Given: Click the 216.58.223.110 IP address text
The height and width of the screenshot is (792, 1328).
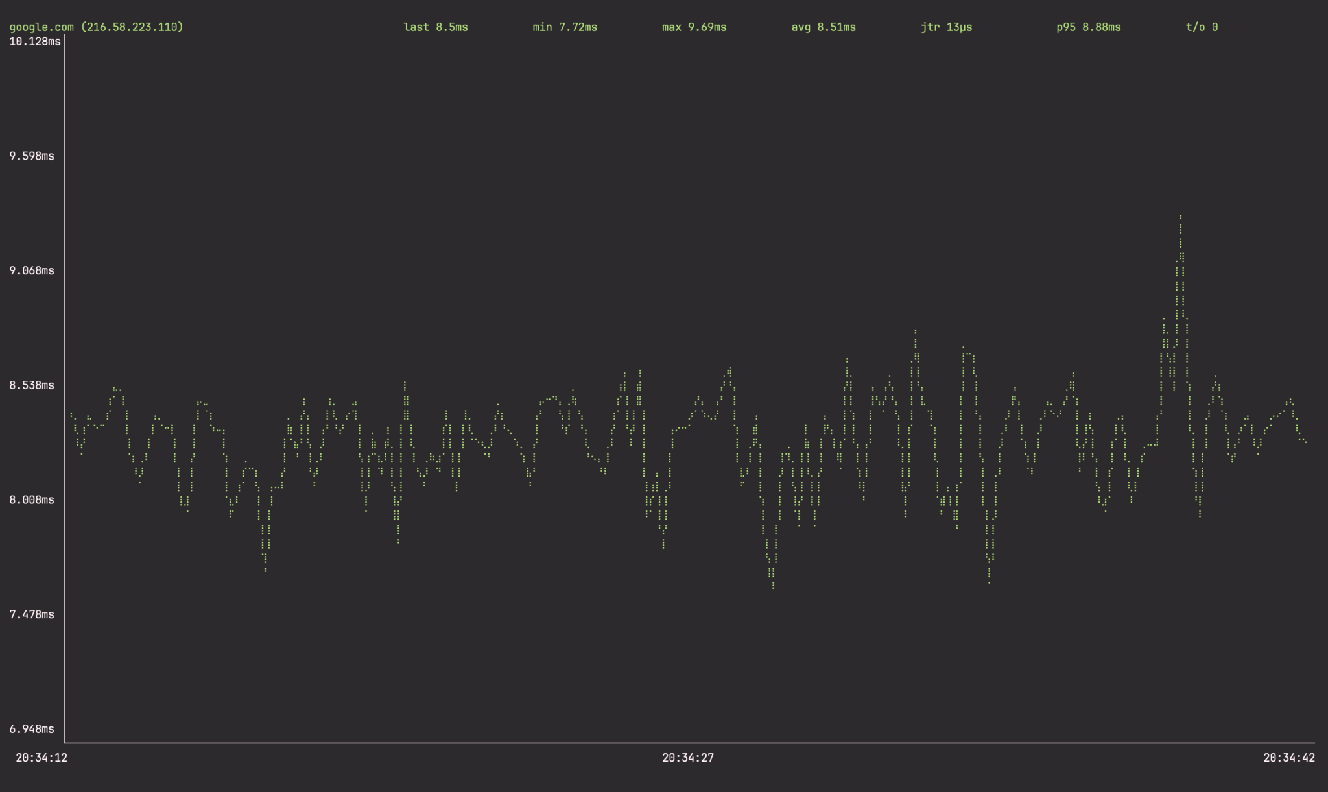Looking at the screenshot, I should coord(132,27).
